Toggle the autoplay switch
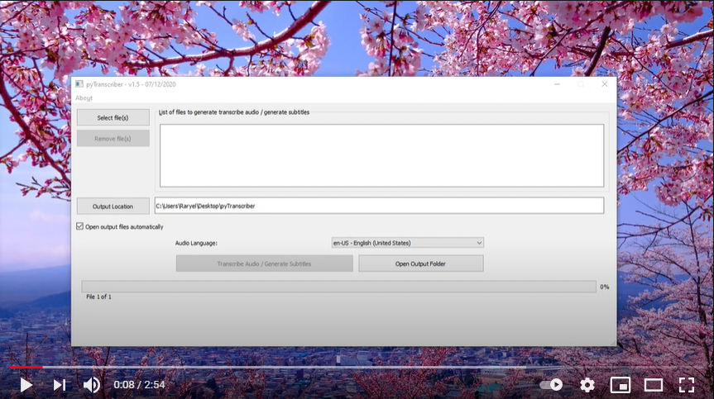 click(551, 385)
